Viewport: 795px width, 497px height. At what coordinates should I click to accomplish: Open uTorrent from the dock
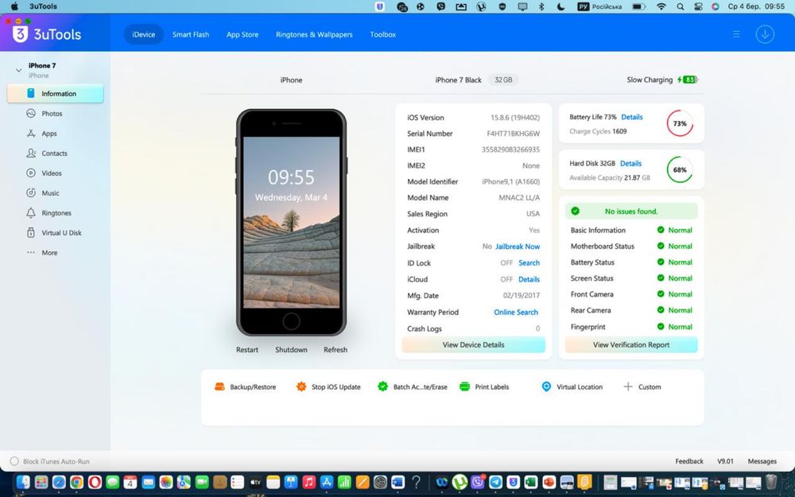(460, 482)
